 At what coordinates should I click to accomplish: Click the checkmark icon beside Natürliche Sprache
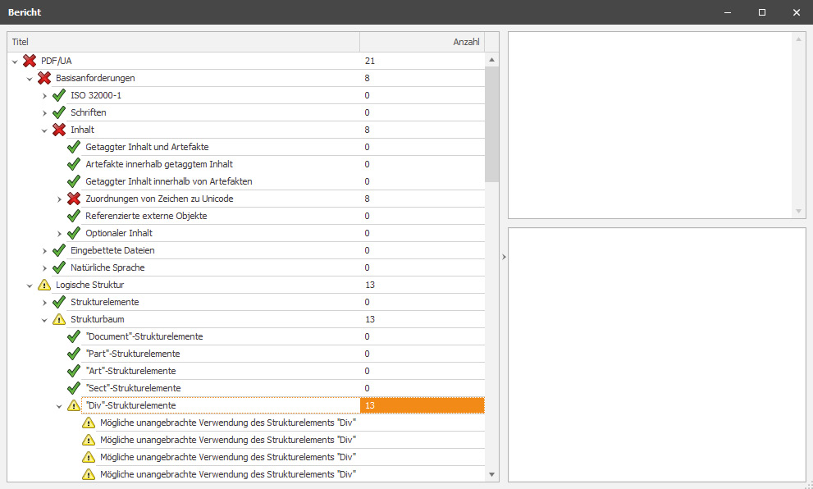(x=59, y=267)
